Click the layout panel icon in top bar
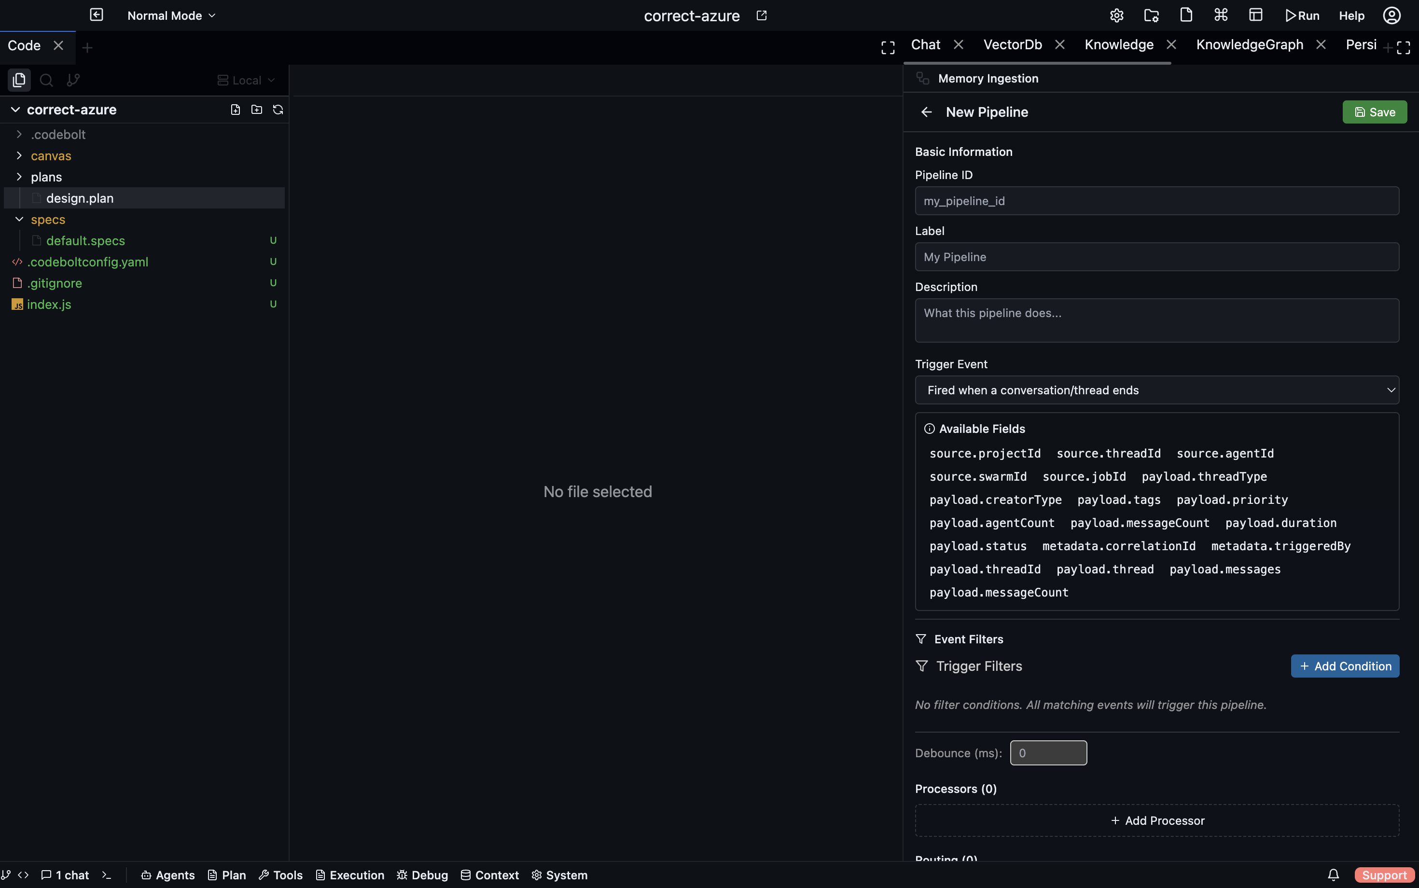This screenshot has height=888, width=1419. (x=1256, y=15)
